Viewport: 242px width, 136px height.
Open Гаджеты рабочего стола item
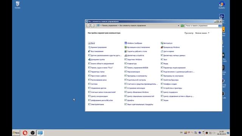136,51
